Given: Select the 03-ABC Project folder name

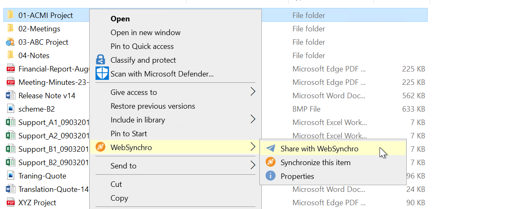Looking at the screenshot, I should click(x=44, y=42).
